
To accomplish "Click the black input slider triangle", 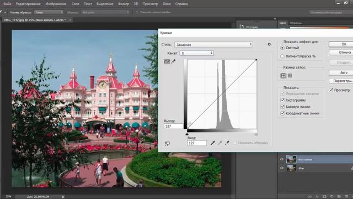I will pos(187,134).
